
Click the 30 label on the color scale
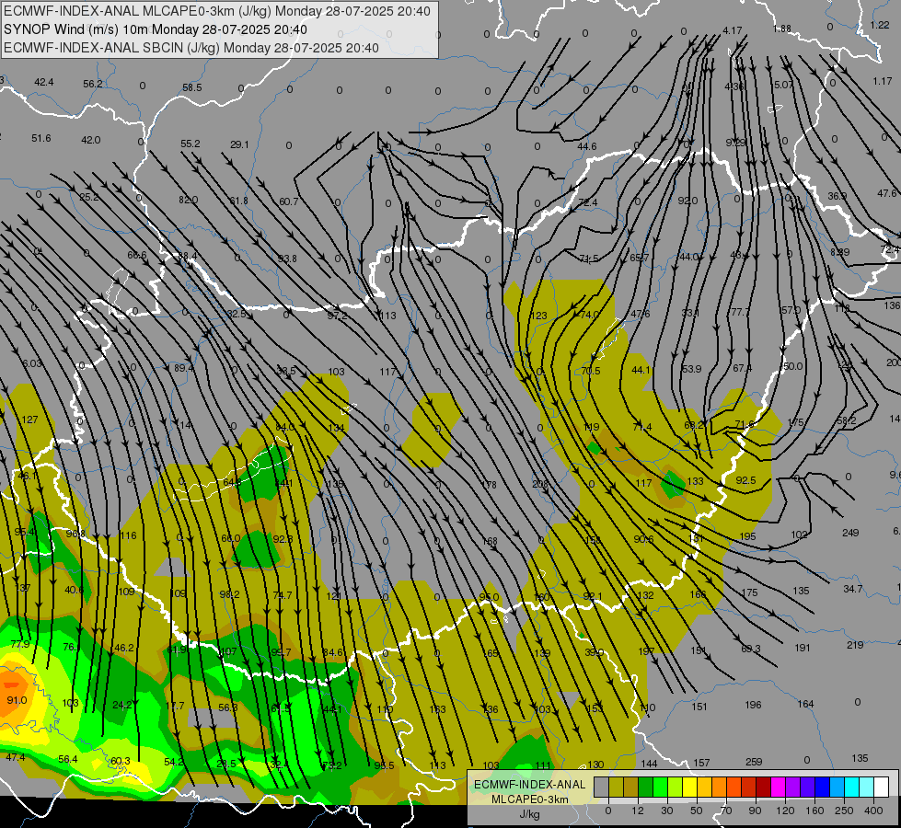coord(667,811)
